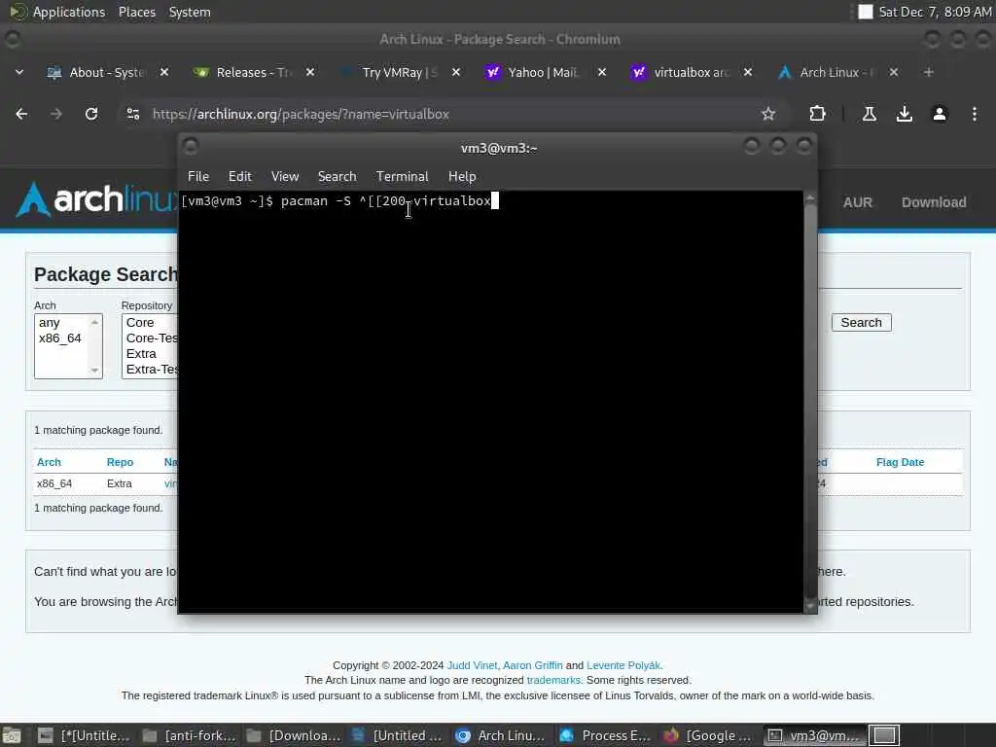Viewport: 996px width, 747px height.
Task: Bookmark this page with the star
Action: coord(768,114)
